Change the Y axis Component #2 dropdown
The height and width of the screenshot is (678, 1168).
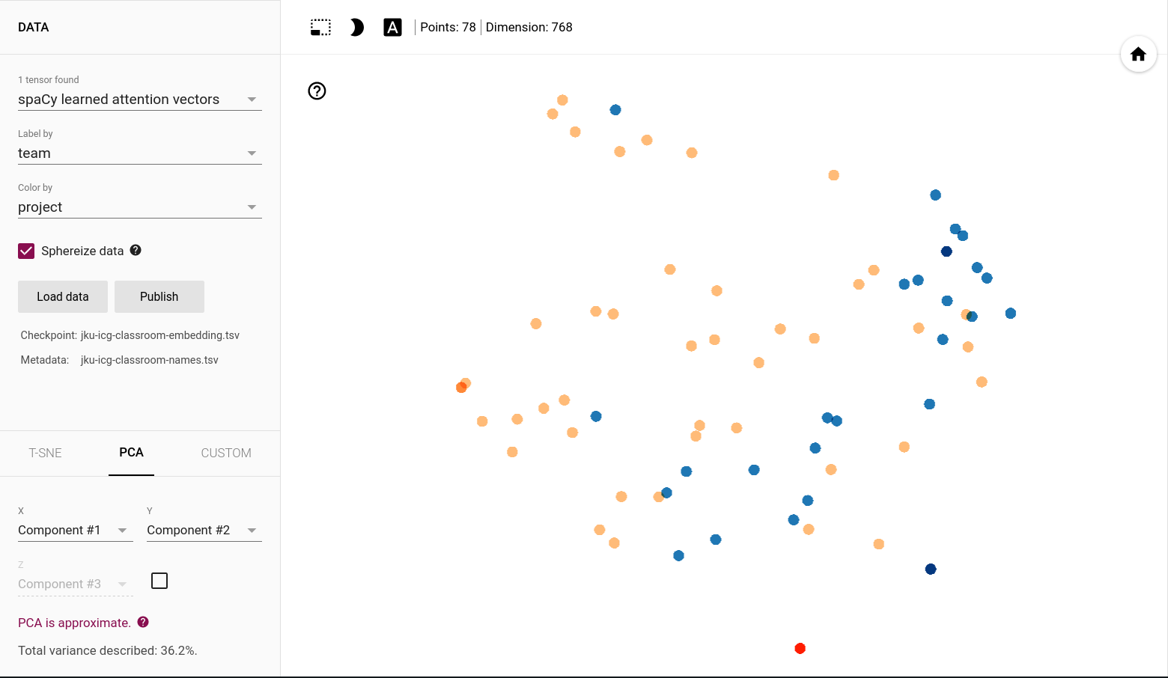[204, 531]
